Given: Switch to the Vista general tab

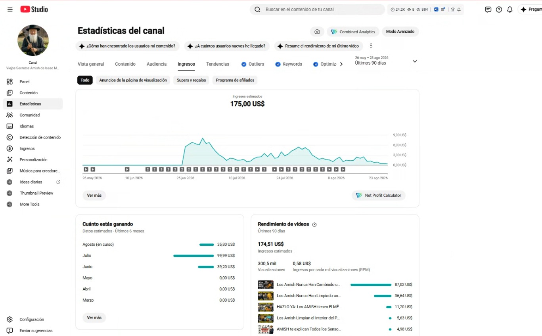Looking at the screenshot, I should [91, 64].
